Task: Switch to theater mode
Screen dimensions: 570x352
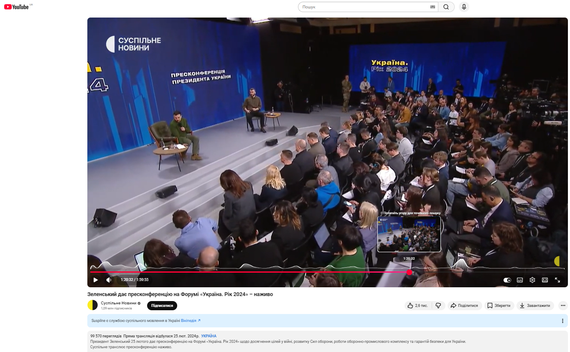Action: (x=545, y=280)
